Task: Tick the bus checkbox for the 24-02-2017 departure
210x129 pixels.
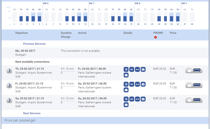Action: click(190, 85)
